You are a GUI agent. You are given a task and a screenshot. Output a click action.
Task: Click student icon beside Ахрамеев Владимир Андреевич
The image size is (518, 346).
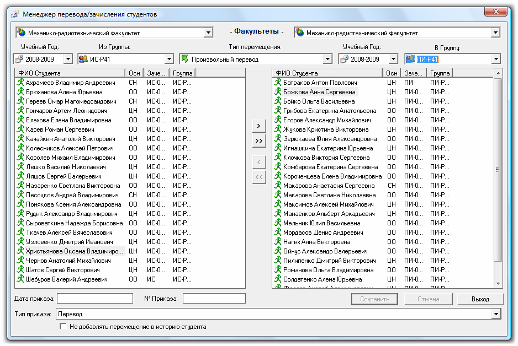point(21,82)
